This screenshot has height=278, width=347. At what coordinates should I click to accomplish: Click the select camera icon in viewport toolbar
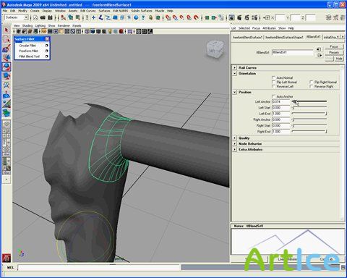[x=18, y=31]
